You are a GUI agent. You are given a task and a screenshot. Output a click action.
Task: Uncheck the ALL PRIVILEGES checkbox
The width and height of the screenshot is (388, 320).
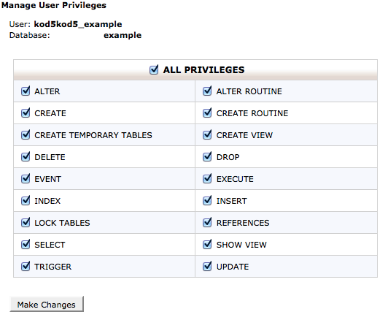click(x=154, y=70)
